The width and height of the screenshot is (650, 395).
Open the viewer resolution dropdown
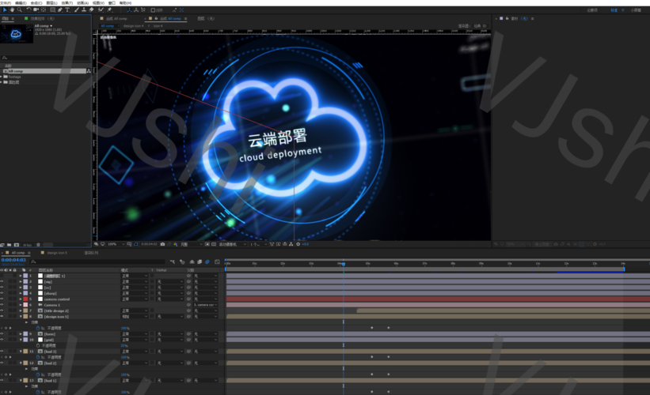pos(191,244)
